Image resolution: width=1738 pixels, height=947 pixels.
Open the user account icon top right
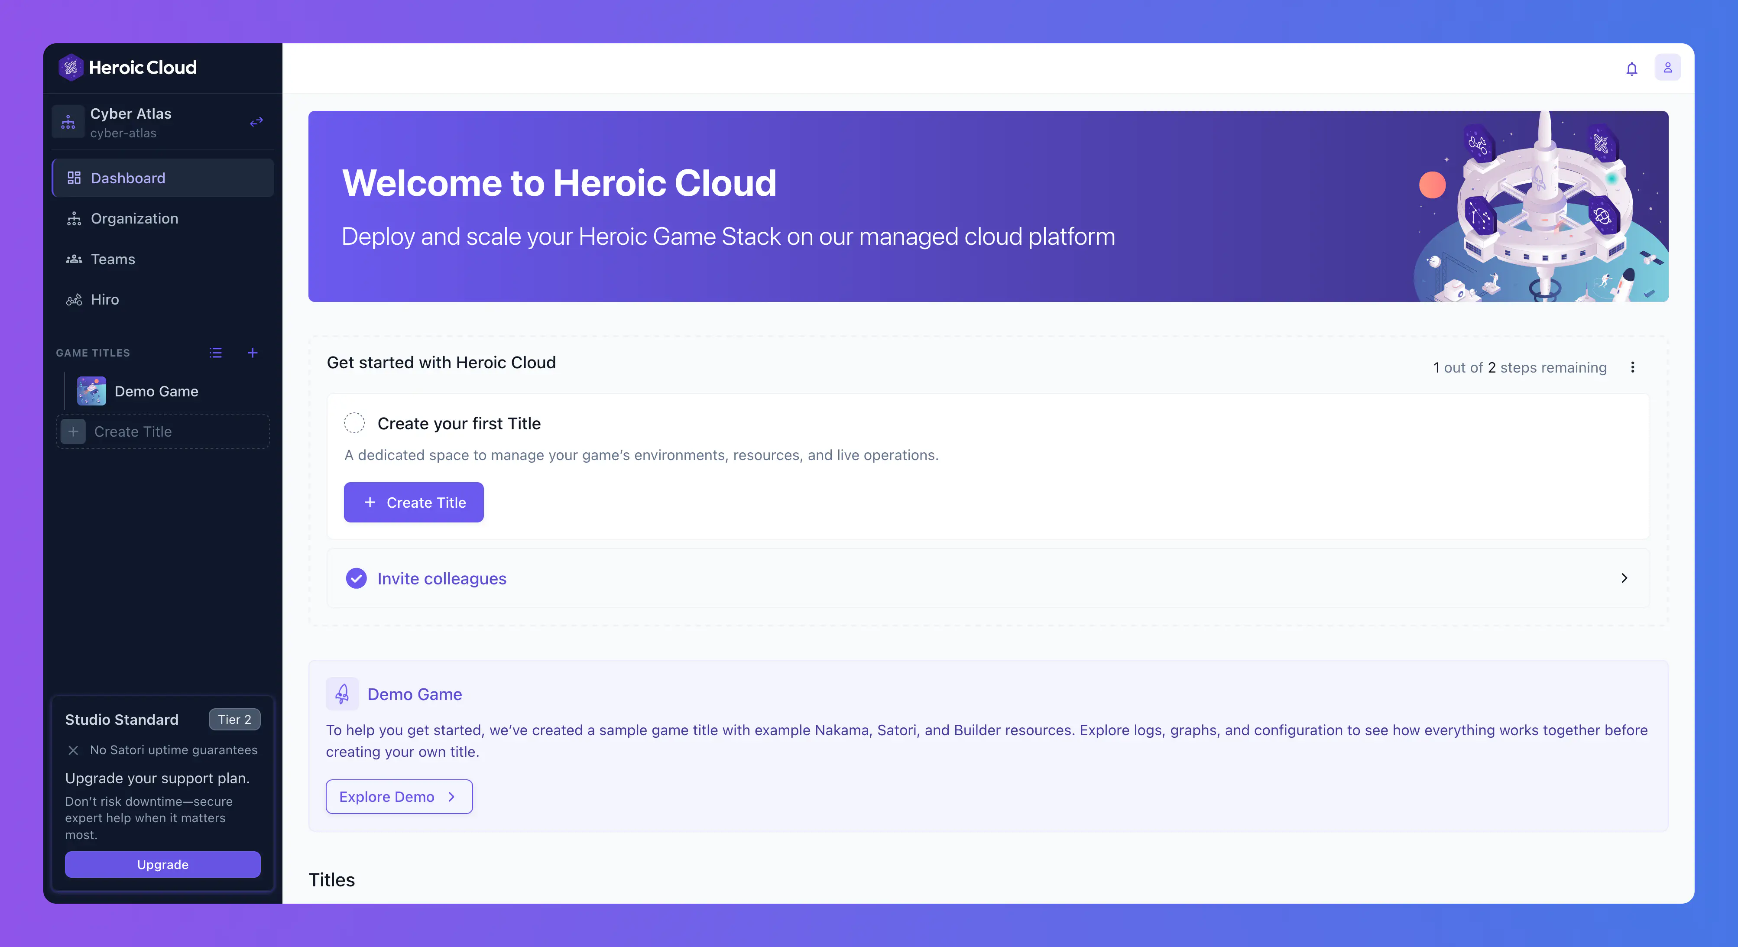(x=1668, y=67)
